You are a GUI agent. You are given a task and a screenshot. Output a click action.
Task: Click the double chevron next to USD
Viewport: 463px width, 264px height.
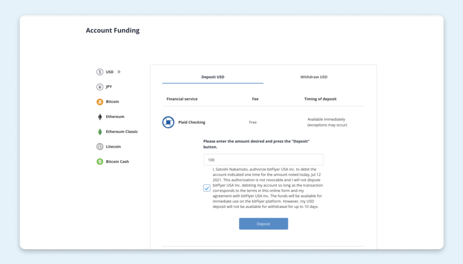119,72
